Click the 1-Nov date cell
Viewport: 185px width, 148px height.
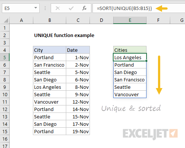pyautogui.click(x=78, y=57)
